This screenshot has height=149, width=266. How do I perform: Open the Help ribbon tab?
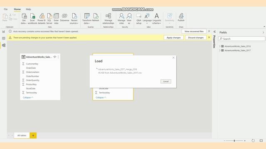[x=28, y=9]
